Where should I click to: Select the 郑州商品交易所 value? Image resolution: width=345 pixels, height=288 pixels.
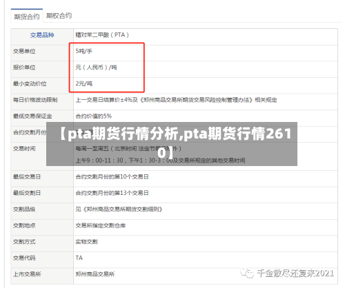tap(95, 274)
